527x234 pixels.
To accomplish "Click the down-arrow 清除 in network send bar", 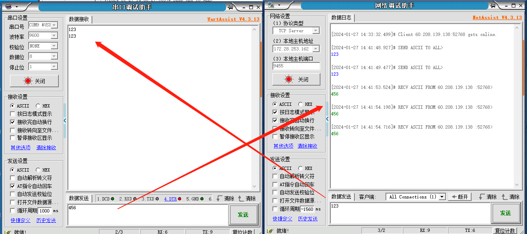I will (488, 197).
